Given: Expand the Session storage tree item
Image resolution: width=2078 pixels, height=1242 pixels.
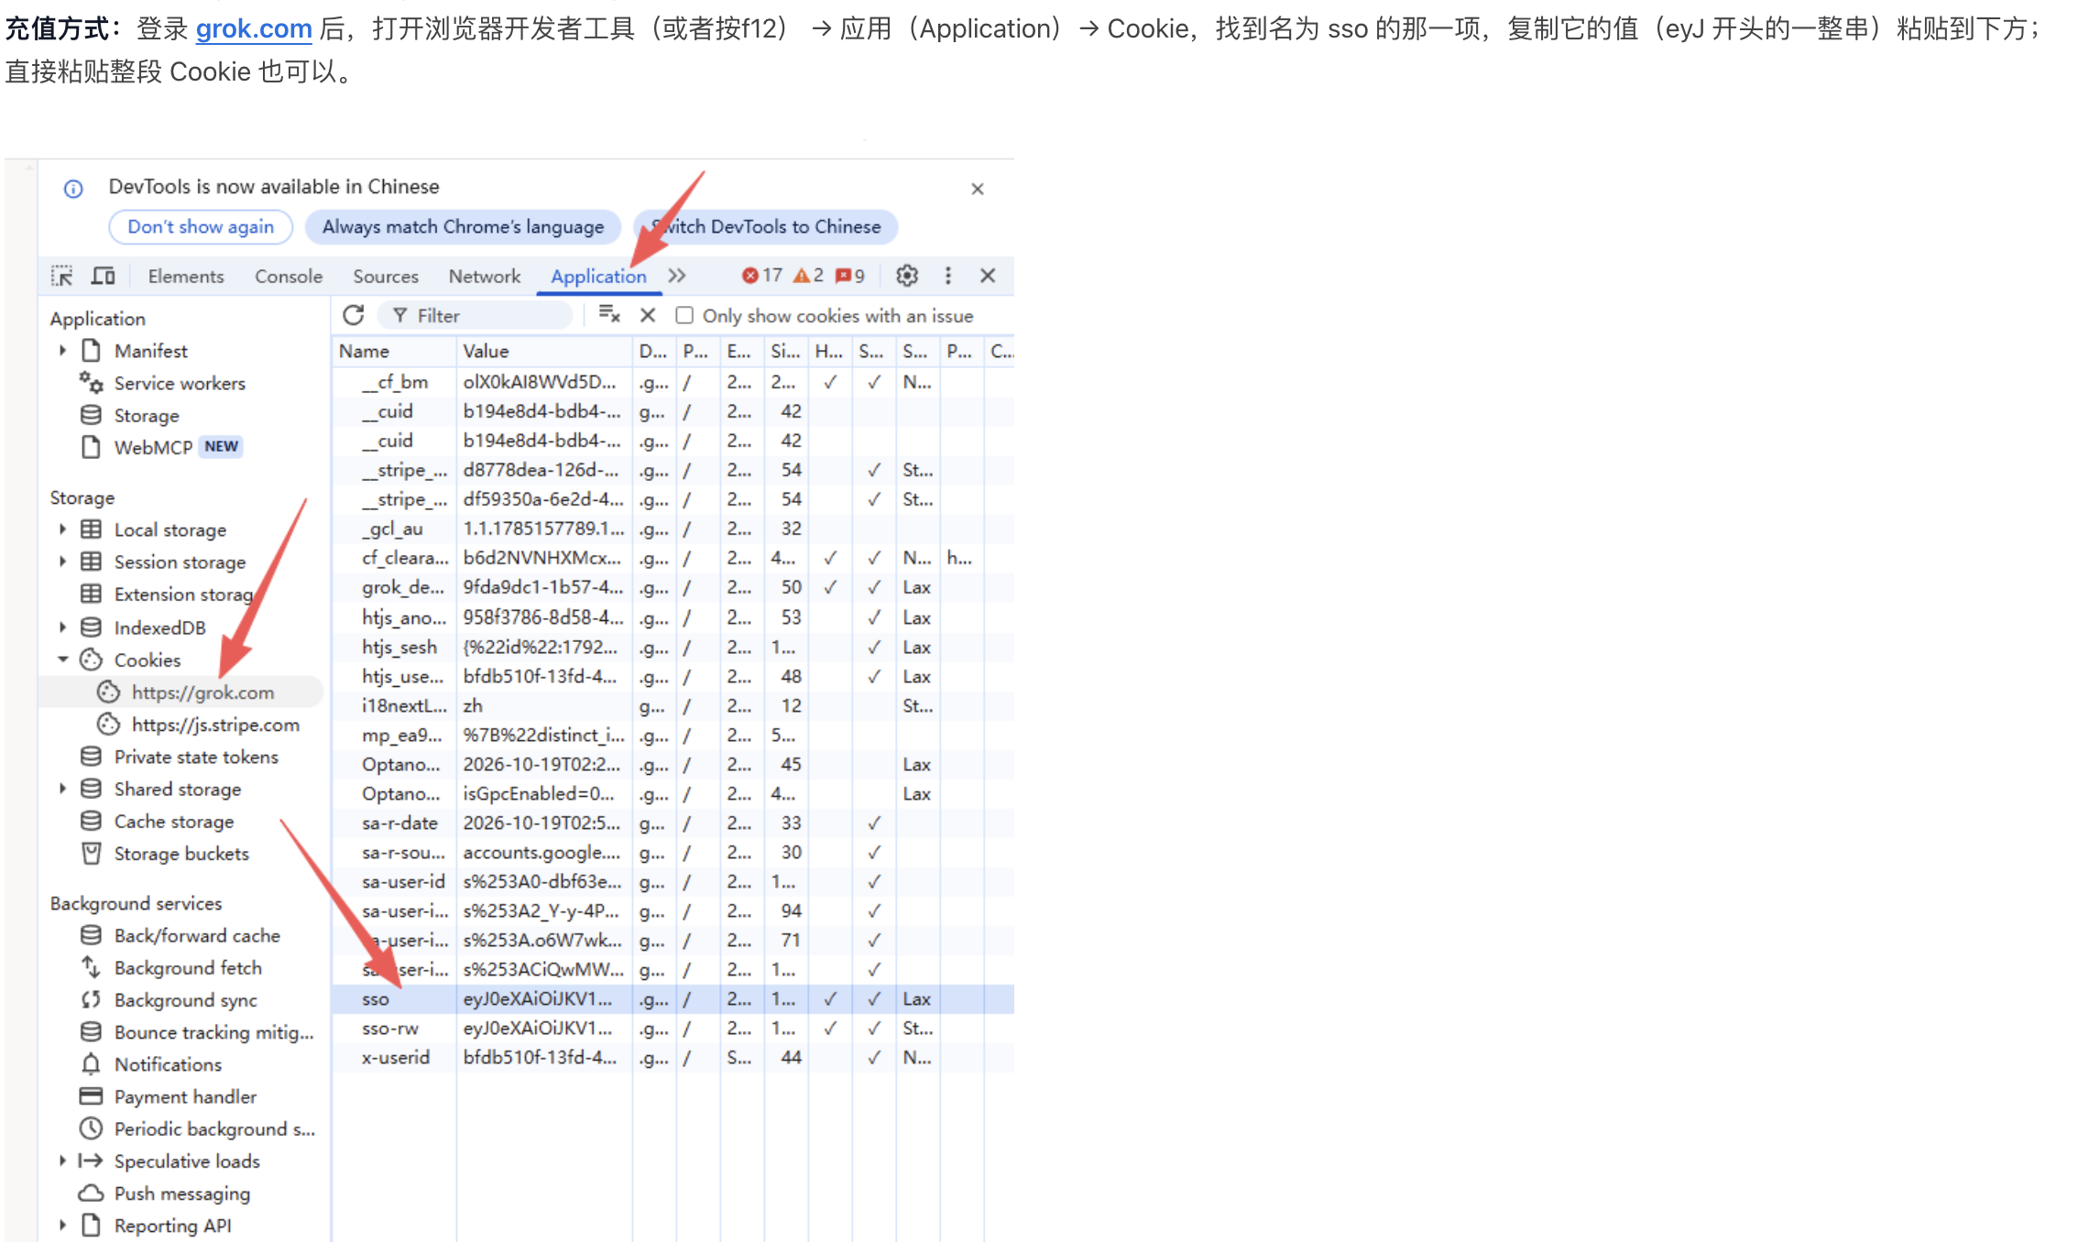Looking at the screenshot, I should click(62, 561).
